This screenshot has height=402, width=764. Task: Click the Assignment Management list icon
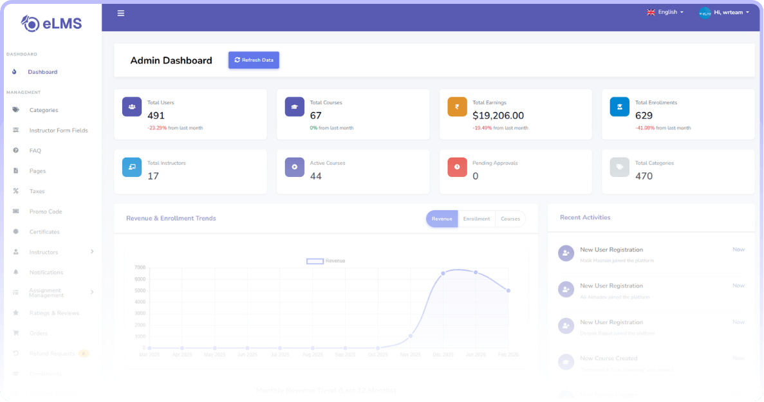pos(15,293)
